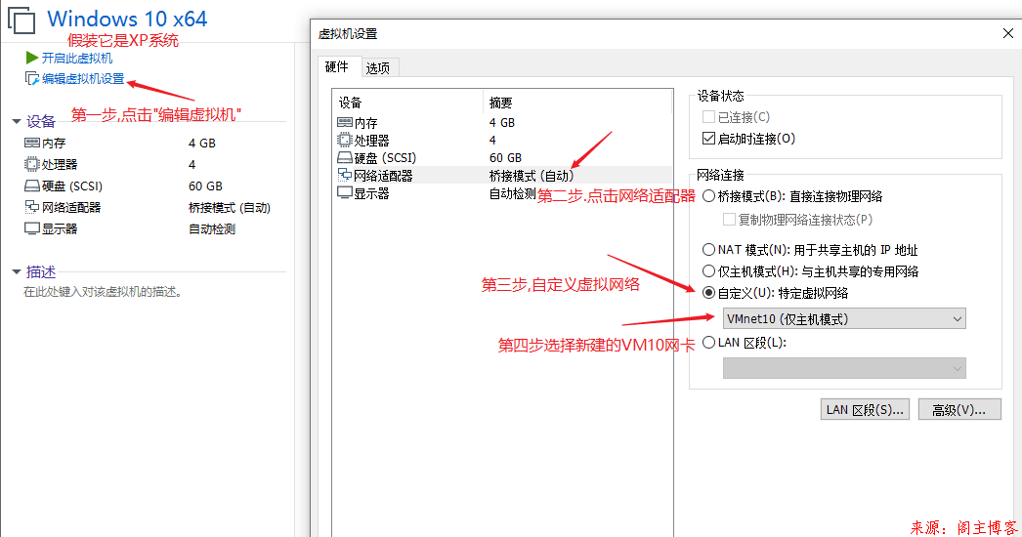Click 编辑虚拟机设置 link
1022x537 pixels.
click(x=83, y=79)
